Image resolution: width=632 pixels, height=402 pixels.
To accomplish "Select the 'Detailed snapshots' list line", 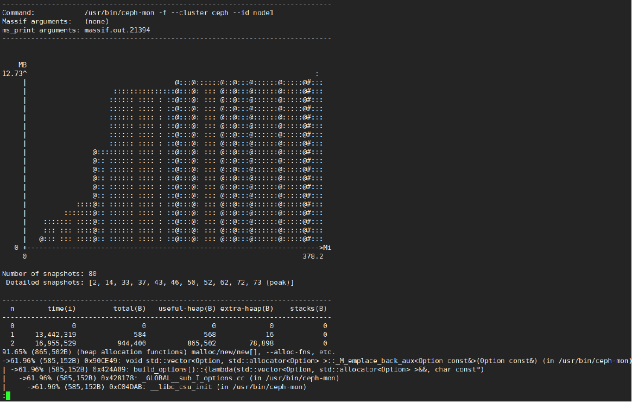I will [x=150, y=282].
